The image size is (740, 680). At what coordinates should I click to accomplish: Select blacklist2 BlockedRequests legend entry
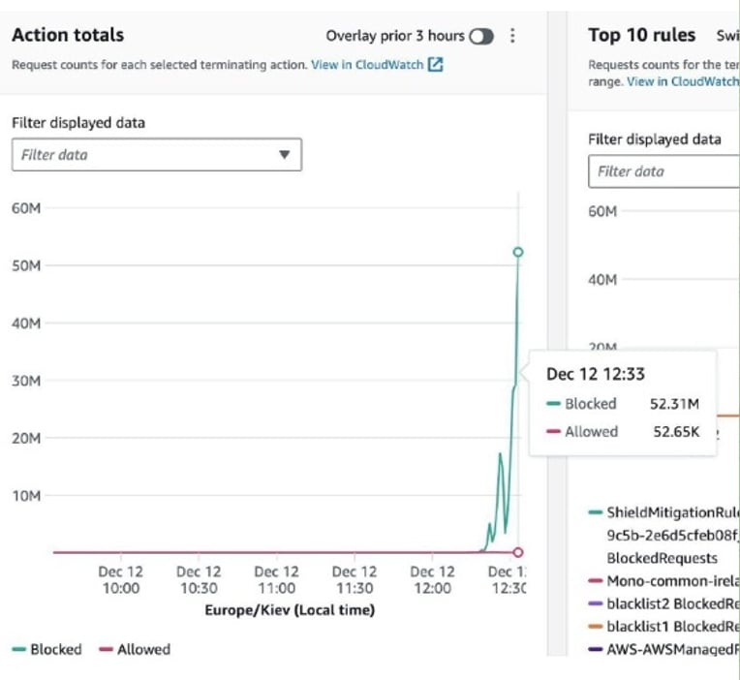click(x=664, y=603)
